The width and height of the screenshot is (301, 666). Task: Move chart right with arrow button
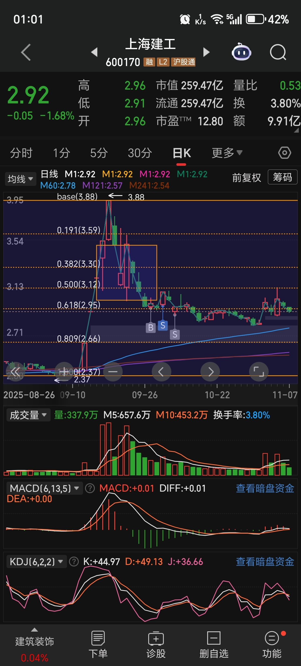210,372
